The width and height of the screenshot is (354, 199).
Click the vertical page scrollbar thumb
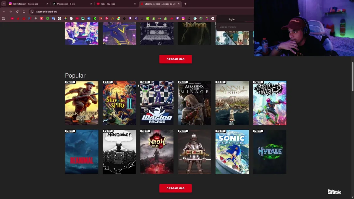pyautogui.click(x=352, y=77)
